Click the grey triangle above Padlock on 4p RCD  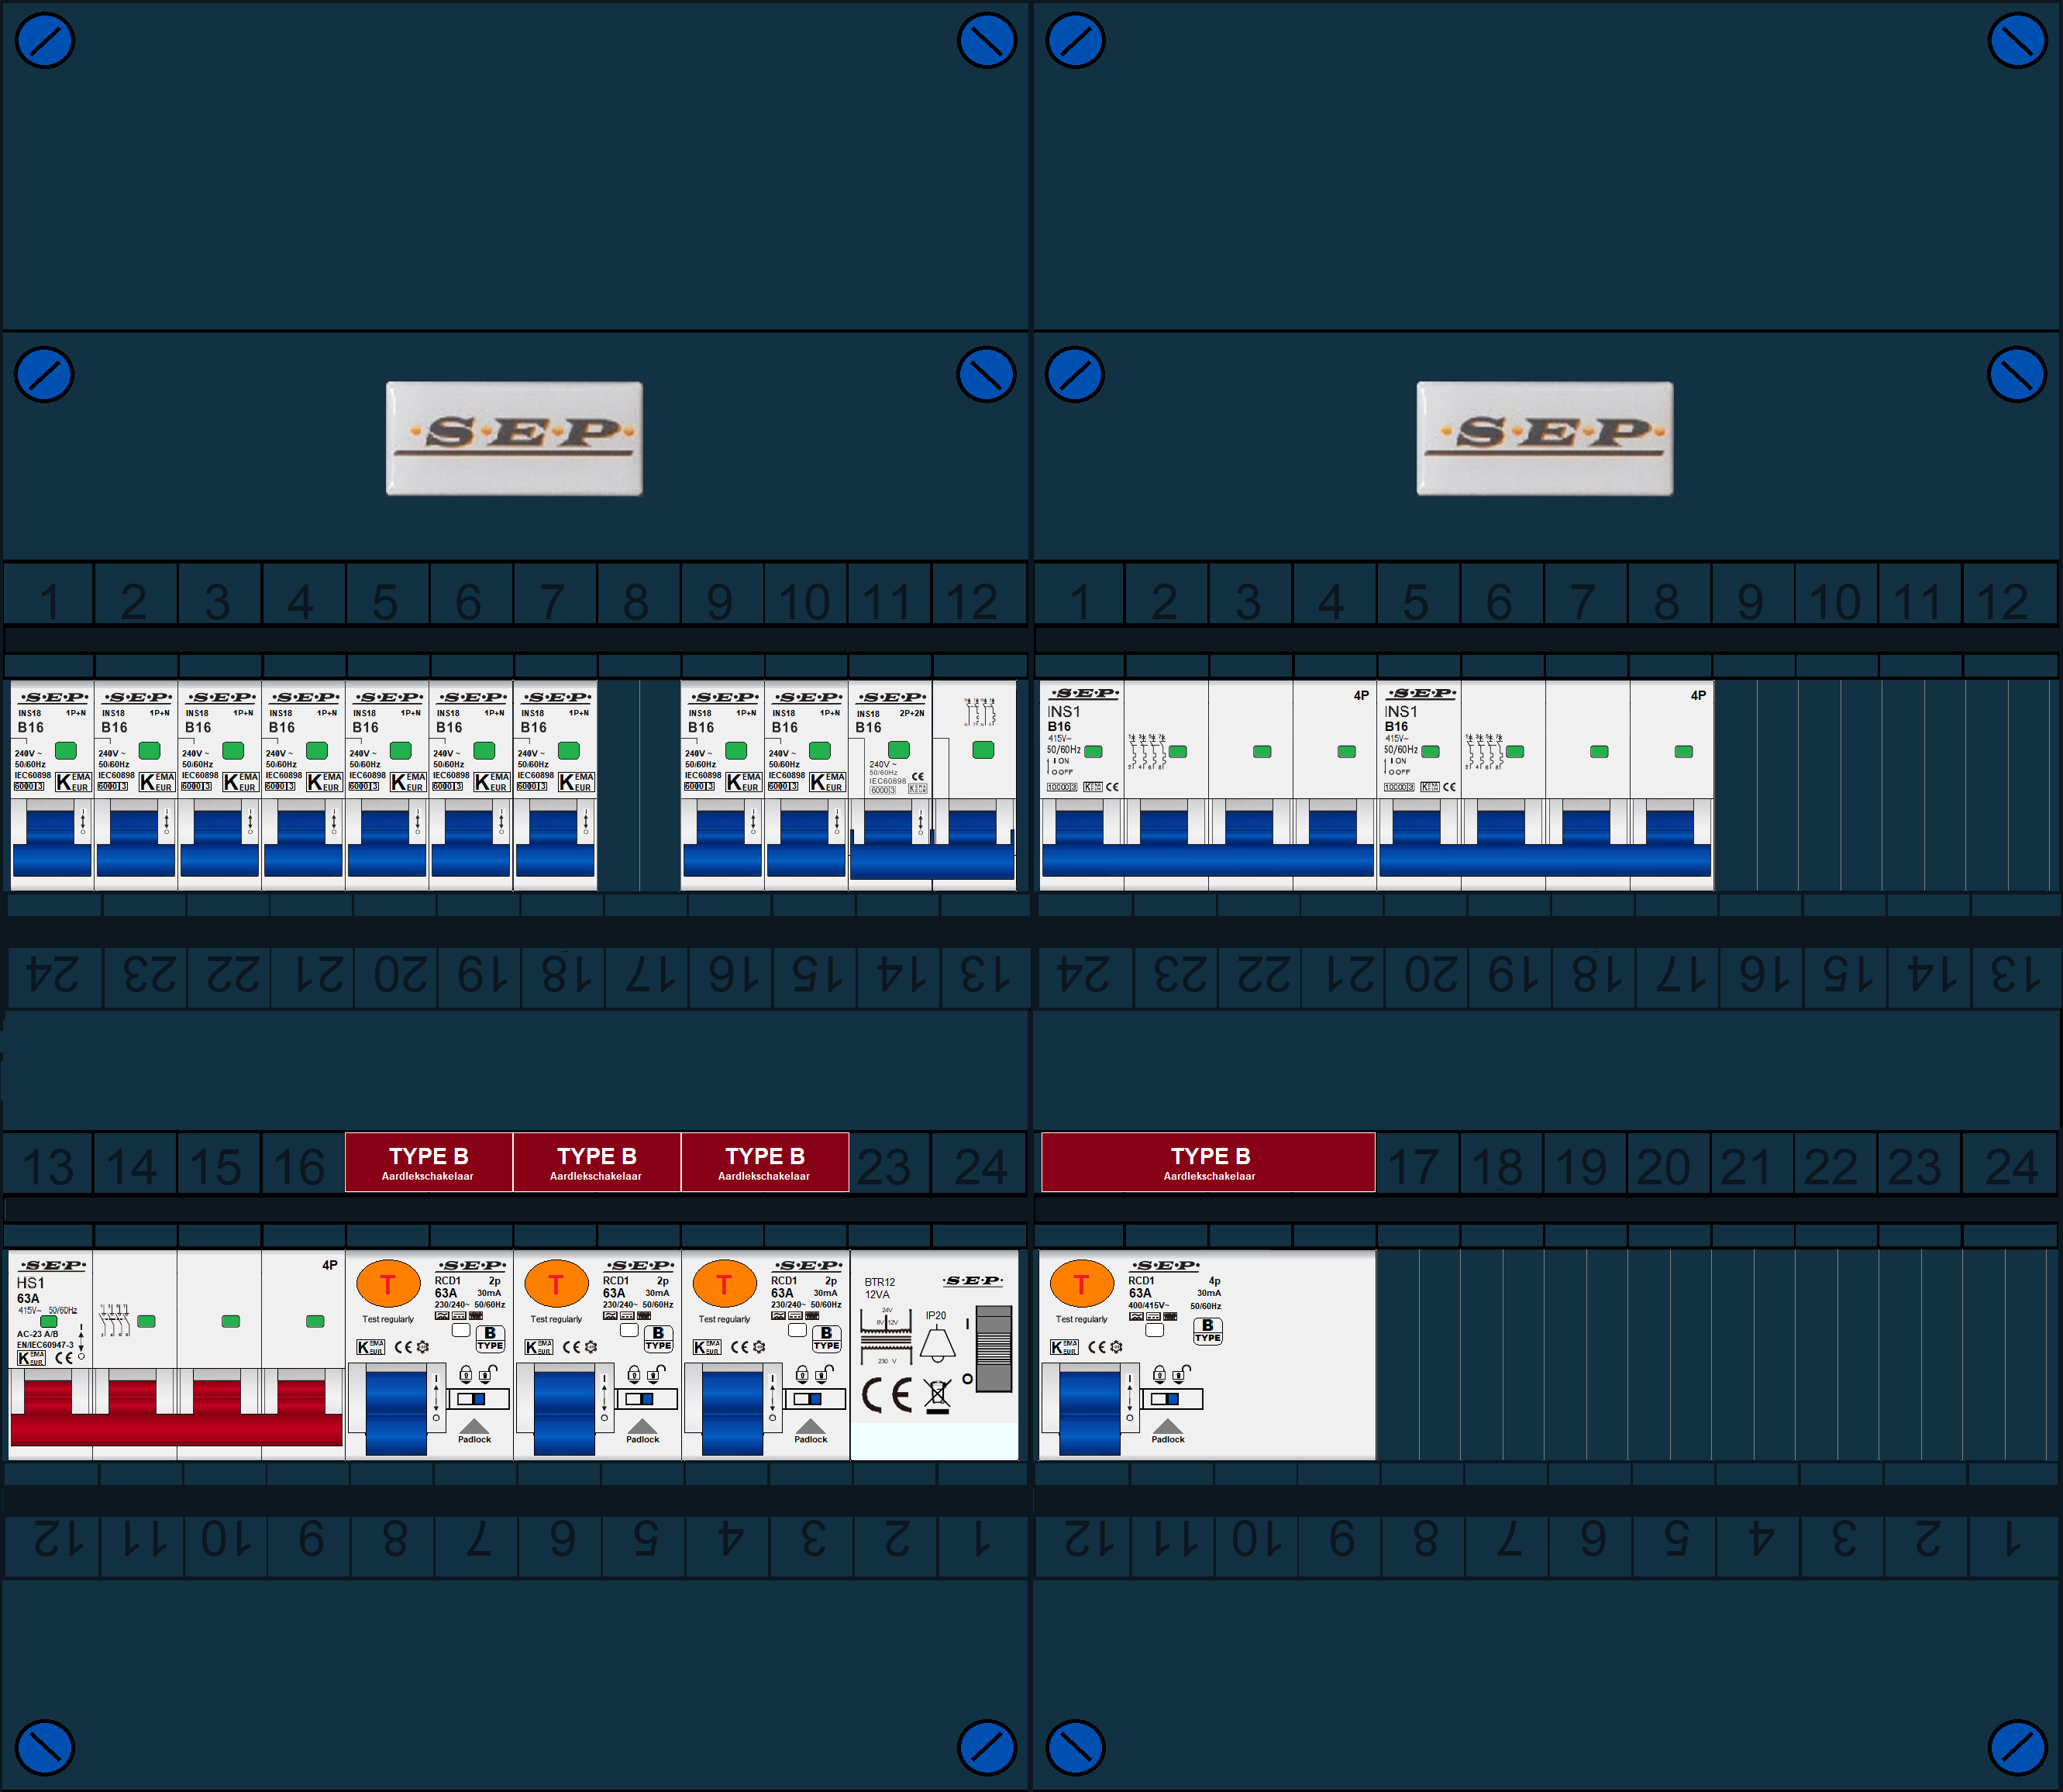[x=1167, y=1426]
